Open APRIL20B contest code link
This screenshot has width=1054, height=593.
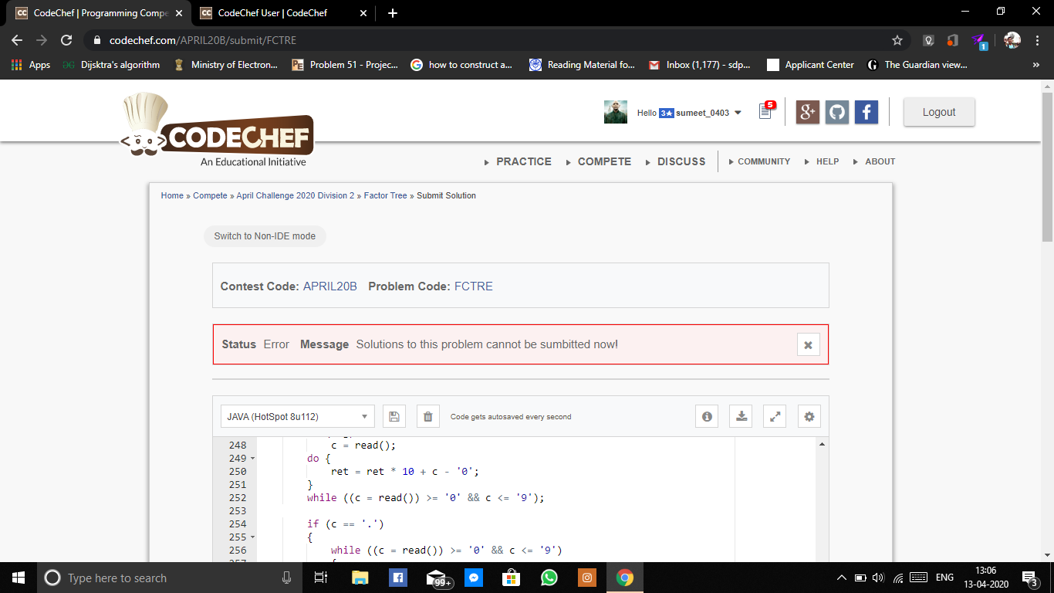[x=329, y=286]
